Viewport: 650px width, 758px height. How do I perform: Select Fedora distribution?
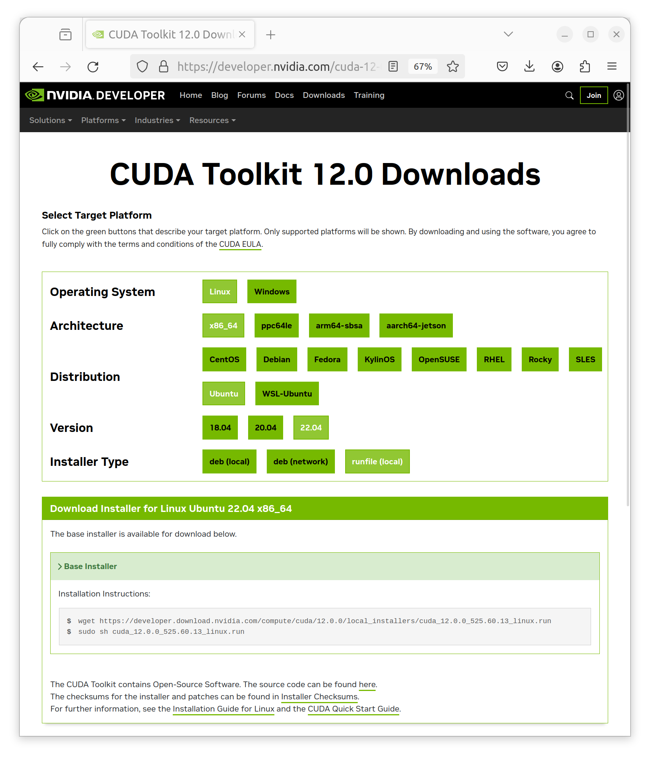327,360
